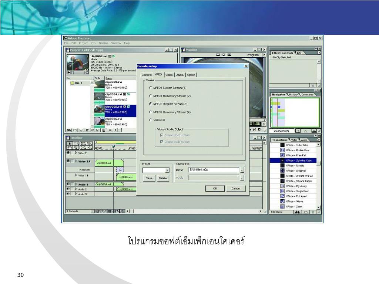Expand the Video 2 track triangle
This screenshot has height=284, width=379.
click(x=76, y=153)
